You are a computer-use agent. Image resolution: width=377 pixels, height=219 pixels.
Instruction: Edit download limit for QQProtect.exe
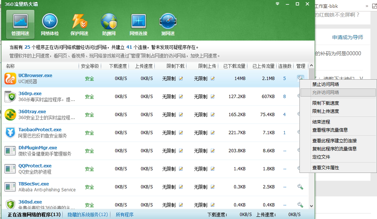pos(181,169)
